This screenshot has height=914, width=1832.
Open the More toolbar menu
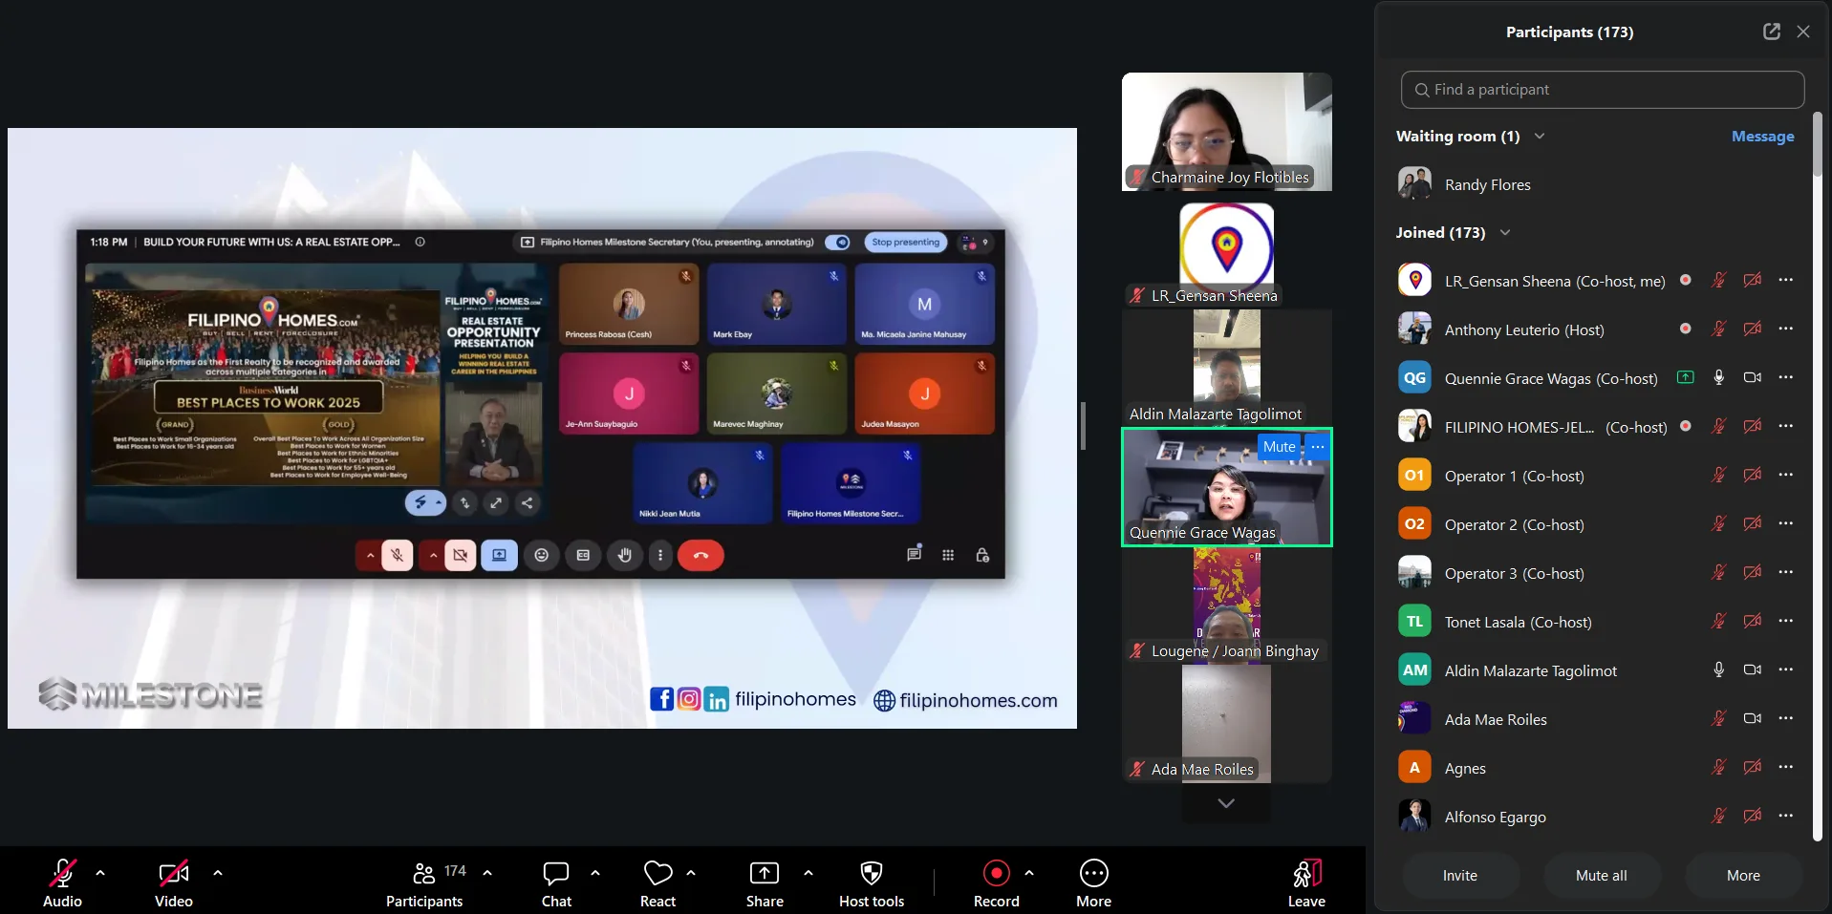[1094, 882]
